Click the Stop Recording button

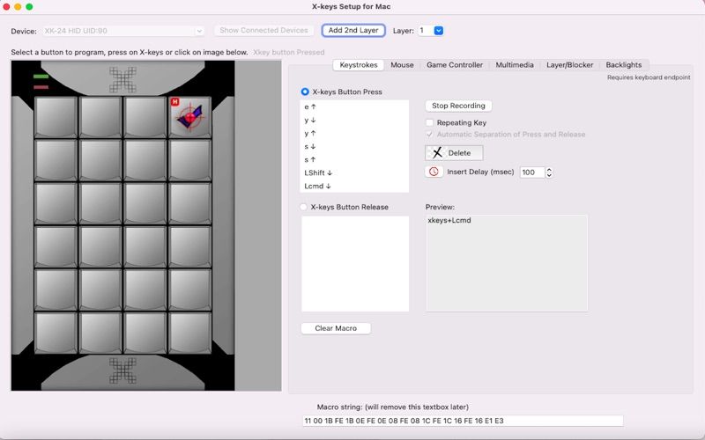pos(458,106)
